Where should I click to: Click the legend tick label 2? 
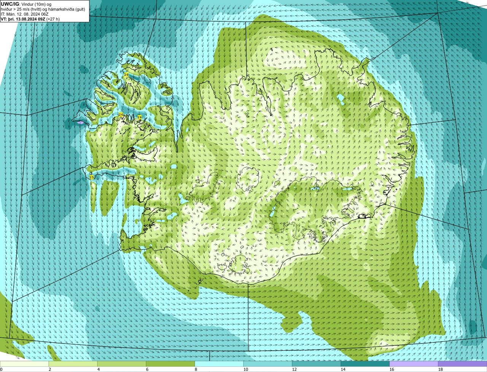coord(50,369)
